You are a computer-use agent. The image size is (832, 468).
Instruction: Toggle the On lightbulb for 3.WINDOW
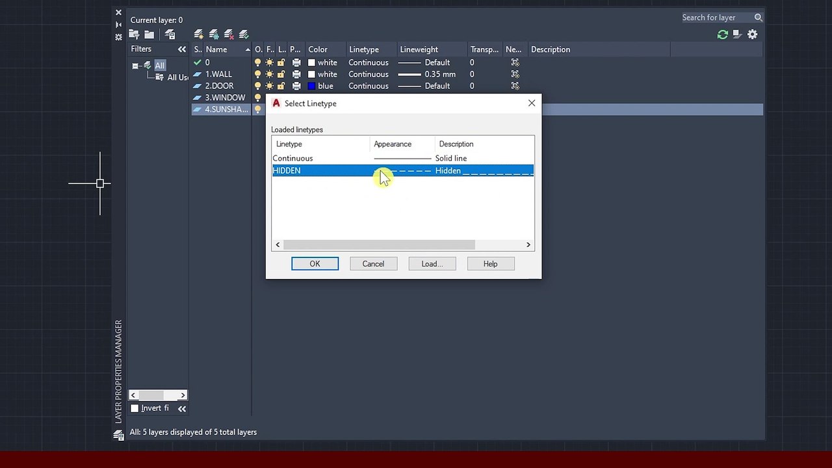[257, 97]
